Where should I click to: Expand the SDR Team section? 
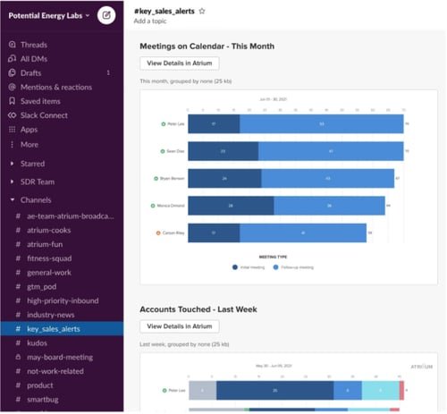(x=12, y=182)
